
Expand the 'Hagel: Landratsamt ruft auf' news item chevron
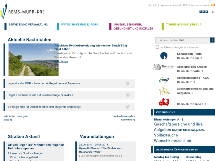click(x=128, y=95)
